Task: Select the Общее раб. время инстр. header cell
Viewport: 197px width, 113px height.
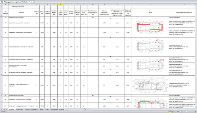Action: 128,13
